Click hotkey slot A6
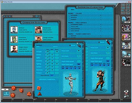Screen dimensions: 132x103 click(61, 100)
